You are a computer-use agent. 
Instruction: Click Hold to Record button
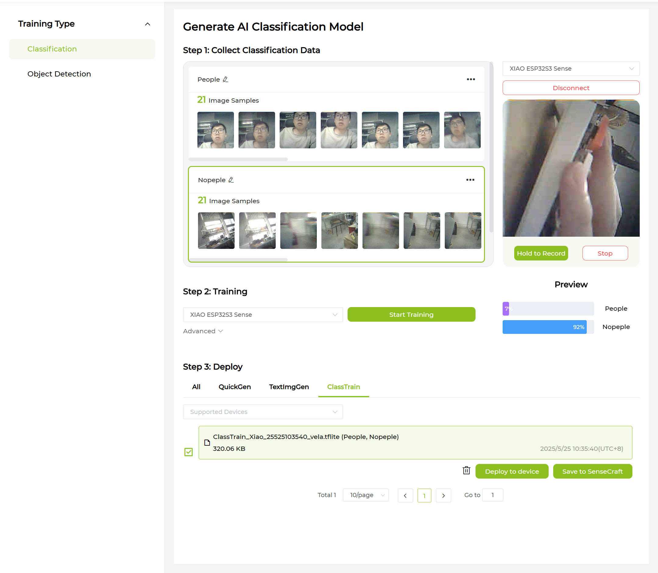tap(541, 253)
